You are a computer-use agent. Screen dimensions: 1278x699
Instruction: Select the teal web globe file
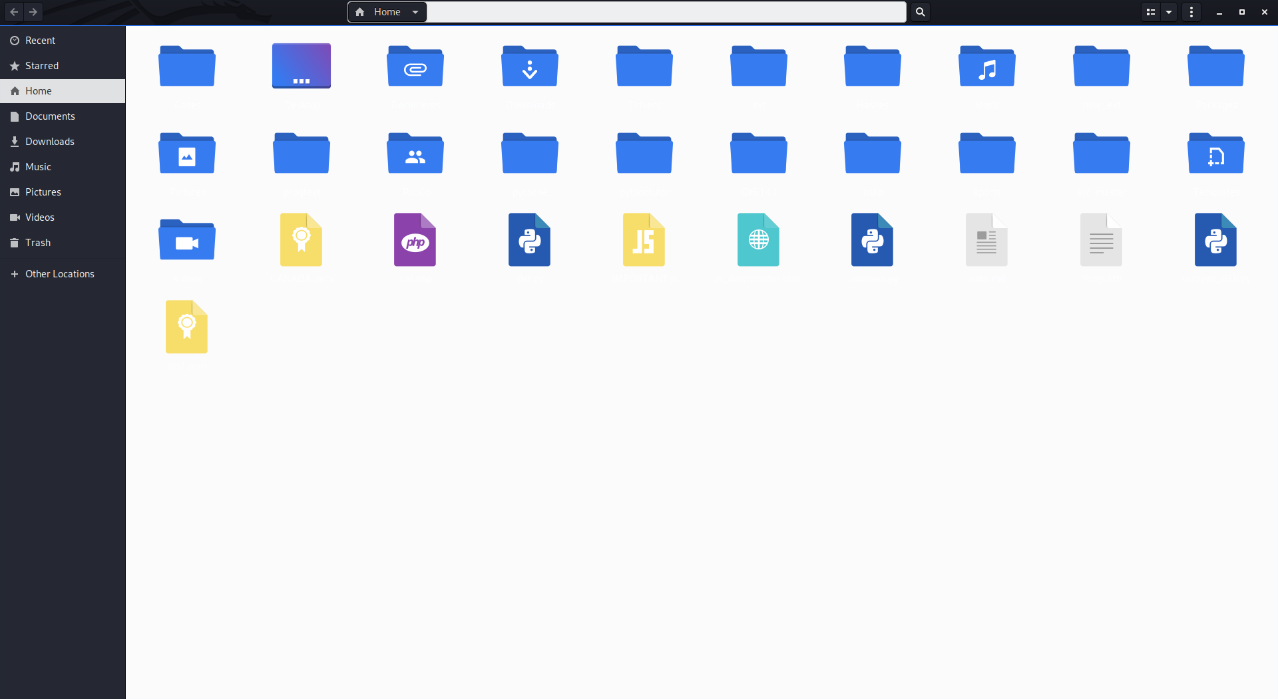tap(758, 240)
